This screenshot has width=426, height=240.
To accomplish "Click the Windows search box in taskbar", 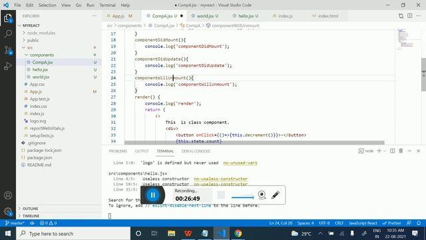I will click(x=73, y=233).
